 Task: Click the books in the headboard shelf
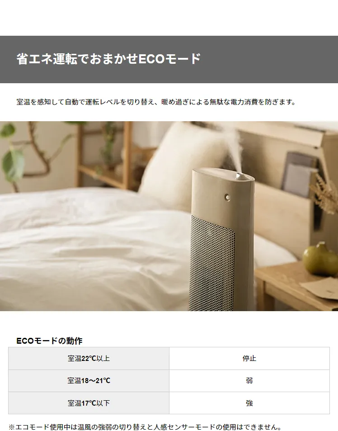tap(299, 174)
